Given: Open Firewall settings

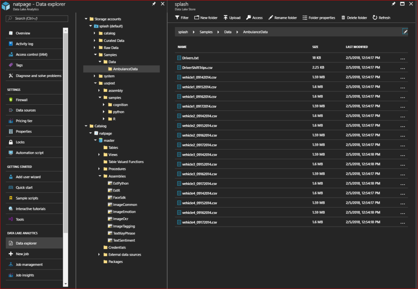Looking at the screenshot, I should [x=34, y=100].
